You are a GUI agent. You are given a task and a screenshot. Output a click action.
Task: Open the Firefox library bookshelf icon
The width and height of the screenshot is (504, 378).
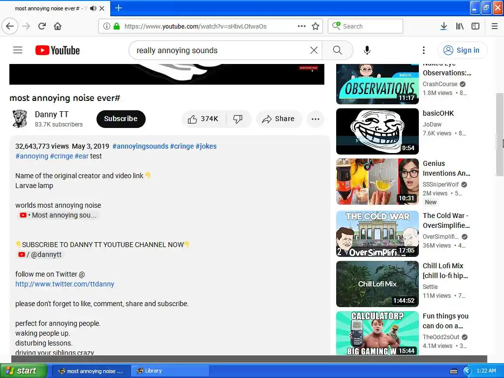point(460,26)
